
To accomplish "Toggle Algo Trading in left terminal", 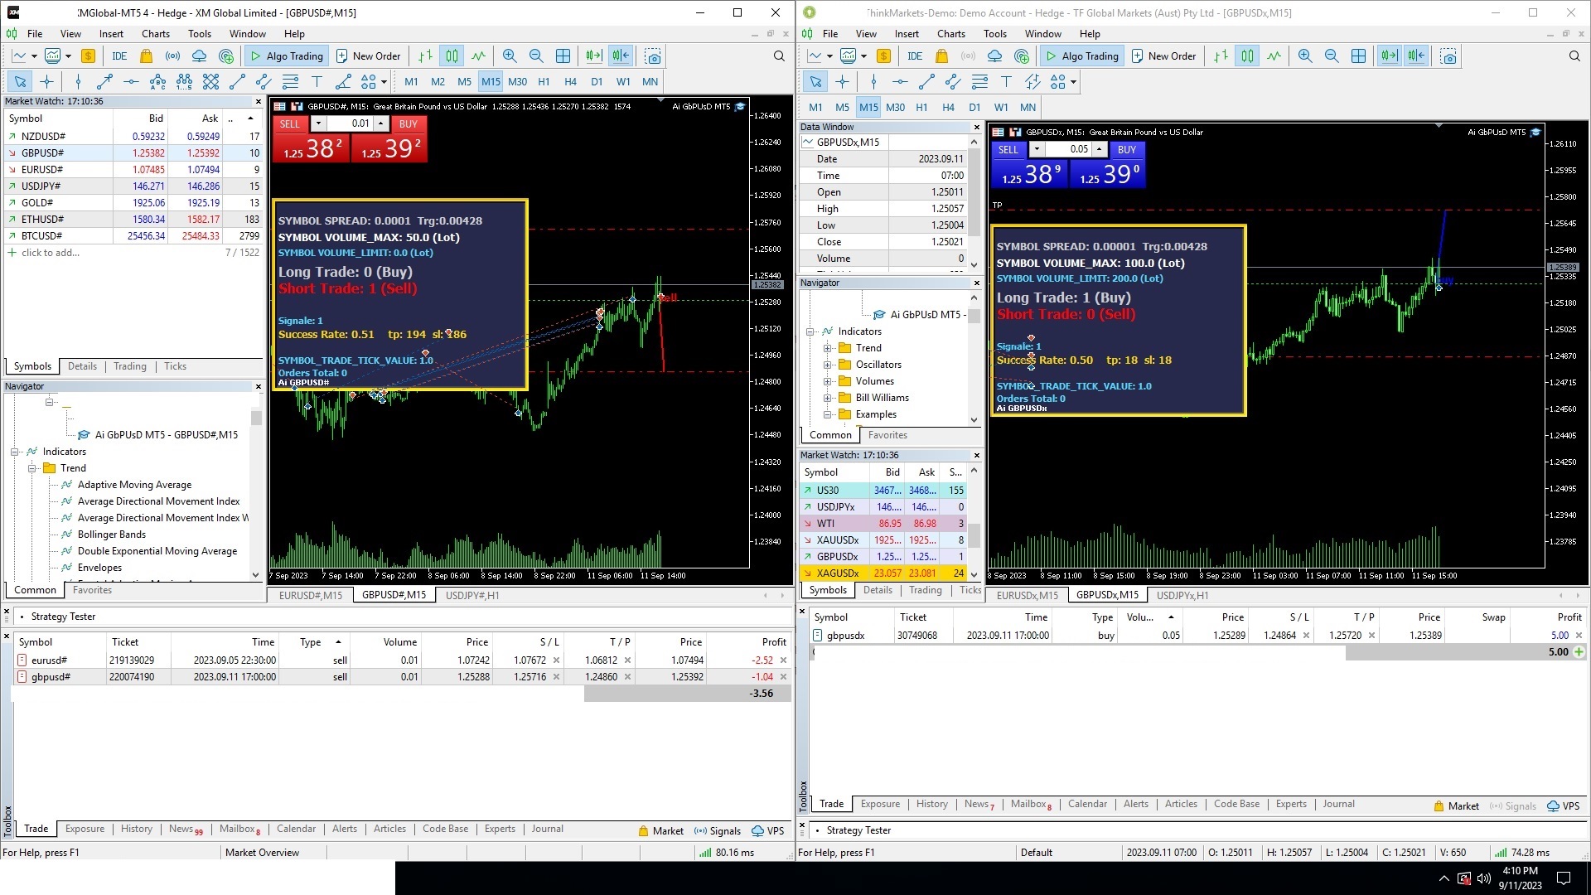I will 287,56.
